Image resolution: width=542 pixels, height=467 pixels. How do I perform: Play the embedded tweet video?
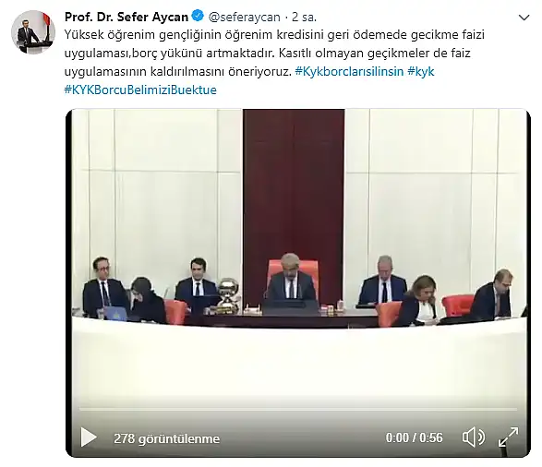point(89,437)
